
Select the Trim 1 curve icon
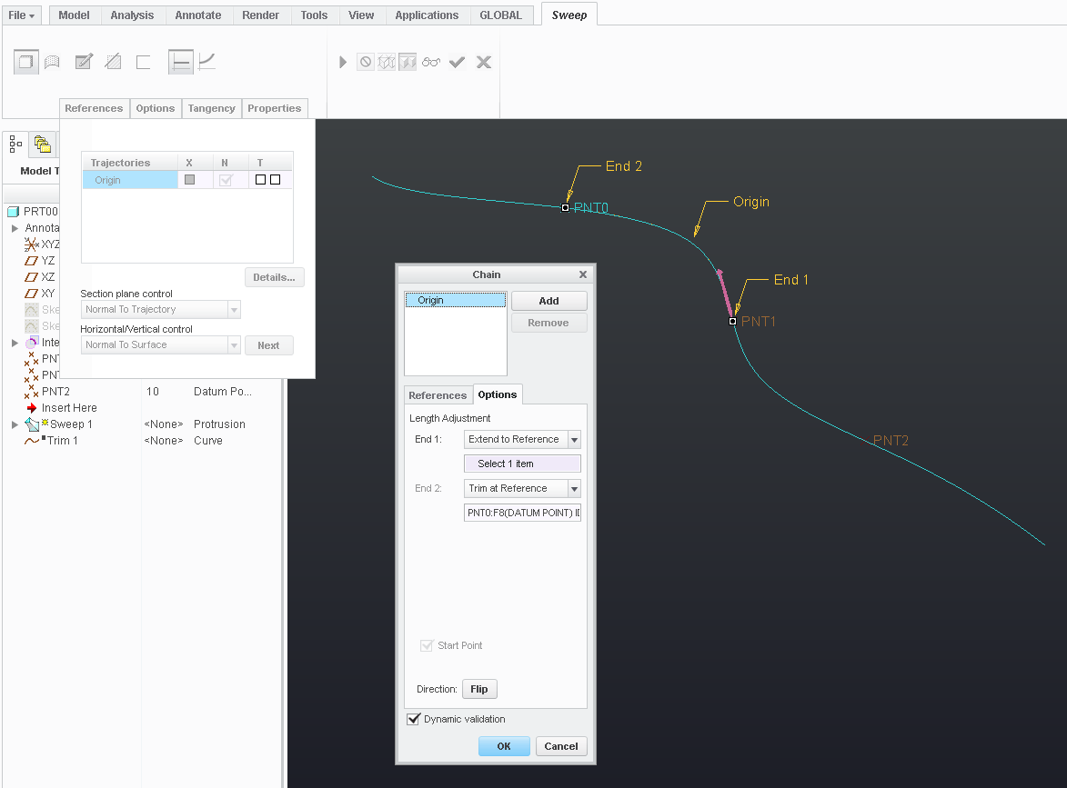[x=32, y=441]
